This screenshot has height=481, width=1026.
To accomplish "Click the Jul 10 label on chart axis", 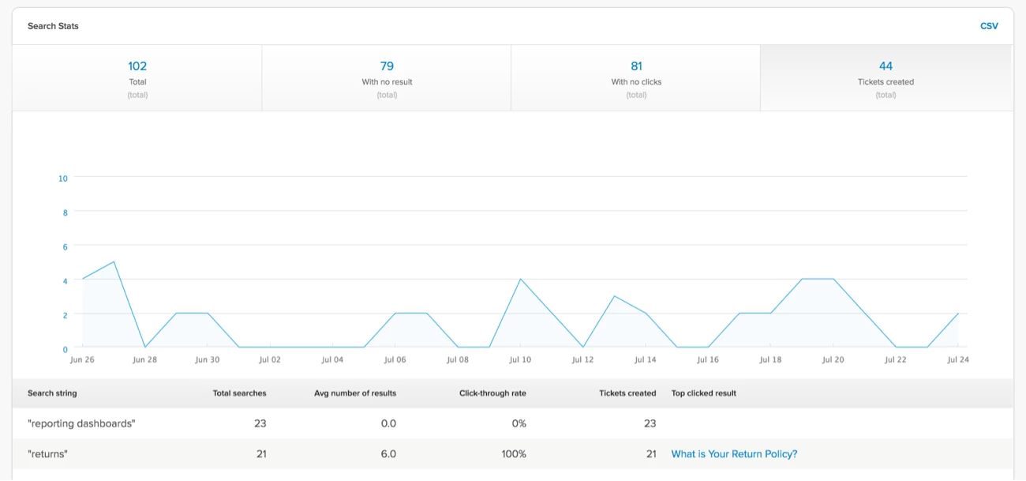I will (x=520, y=359).
